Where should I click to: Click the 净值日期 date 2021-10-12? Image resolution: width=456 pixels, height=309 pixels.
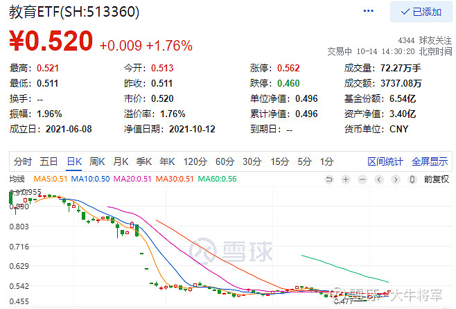click(192, 129)
